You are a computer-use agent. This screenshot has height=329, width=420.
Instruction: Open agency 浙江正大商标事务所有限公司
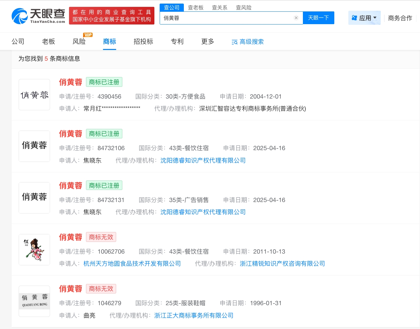(194, 315)
